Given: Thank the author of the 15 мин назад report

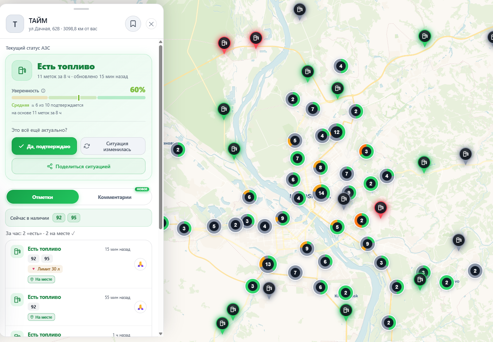Looking at the screenshot, I should [x=140, y=264].
